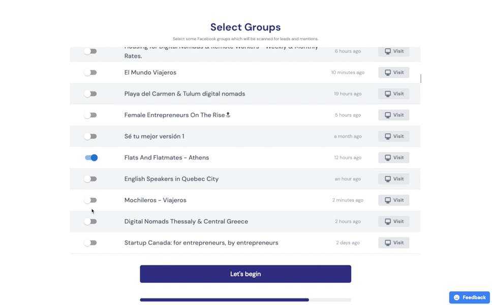Disable the Flats And Flatmates - Athens toggle
Image resolution: width=492 pixels, height=305 pixels.
click(x=91, y=158)
